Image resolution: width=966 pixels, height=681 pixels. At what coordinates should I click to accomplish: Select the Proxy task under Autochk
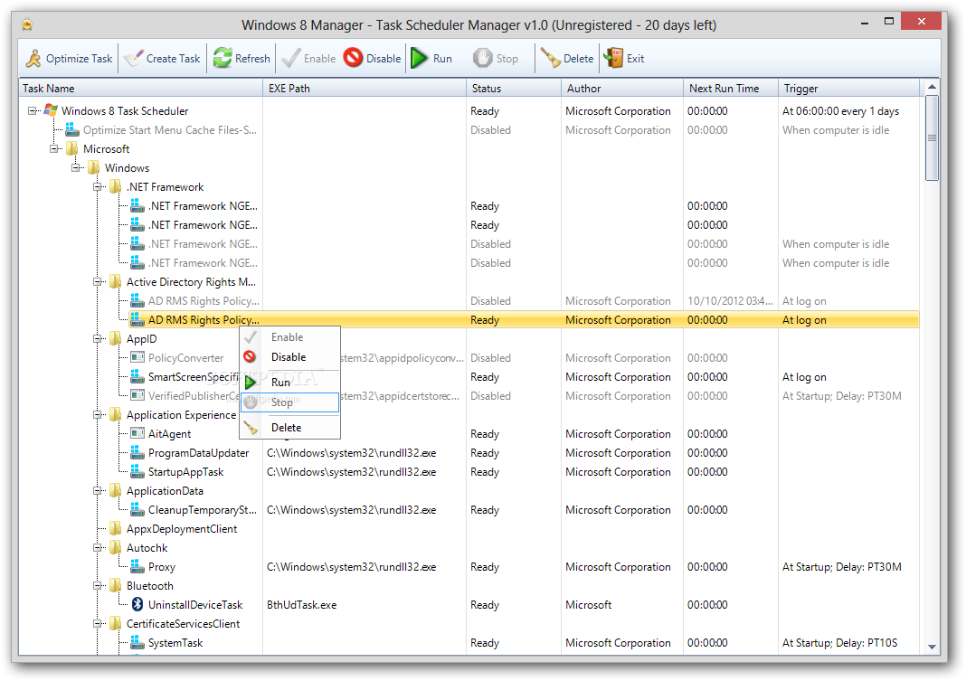pyautogui.click(x=163, y=566)
